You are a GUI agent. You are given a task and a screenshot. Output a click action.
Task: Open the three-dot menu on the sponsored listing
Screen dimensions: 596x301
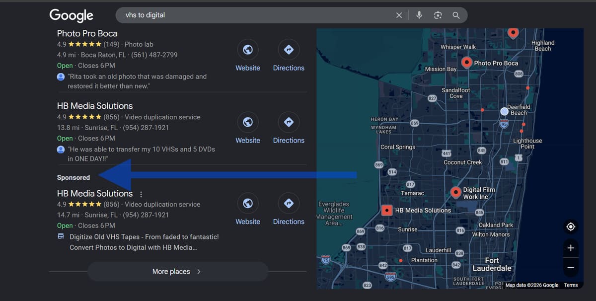click(x=141, y=194)
